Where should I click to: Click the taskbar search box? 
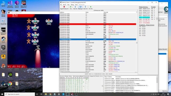(20, 94)
